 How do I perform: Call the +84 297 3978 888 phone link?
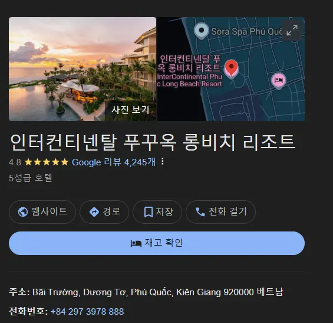[87, 312]
